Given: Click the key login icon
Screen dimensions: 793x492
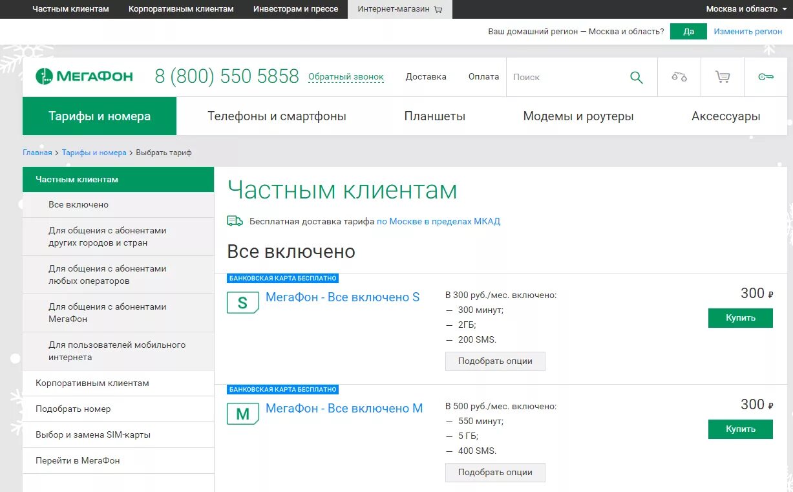Looking at the screenshot, I should click(x=766, y=77).
